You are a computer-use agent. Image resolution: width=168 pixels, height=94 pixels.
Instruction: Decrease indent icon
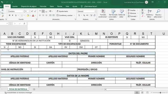pos(50,15)
